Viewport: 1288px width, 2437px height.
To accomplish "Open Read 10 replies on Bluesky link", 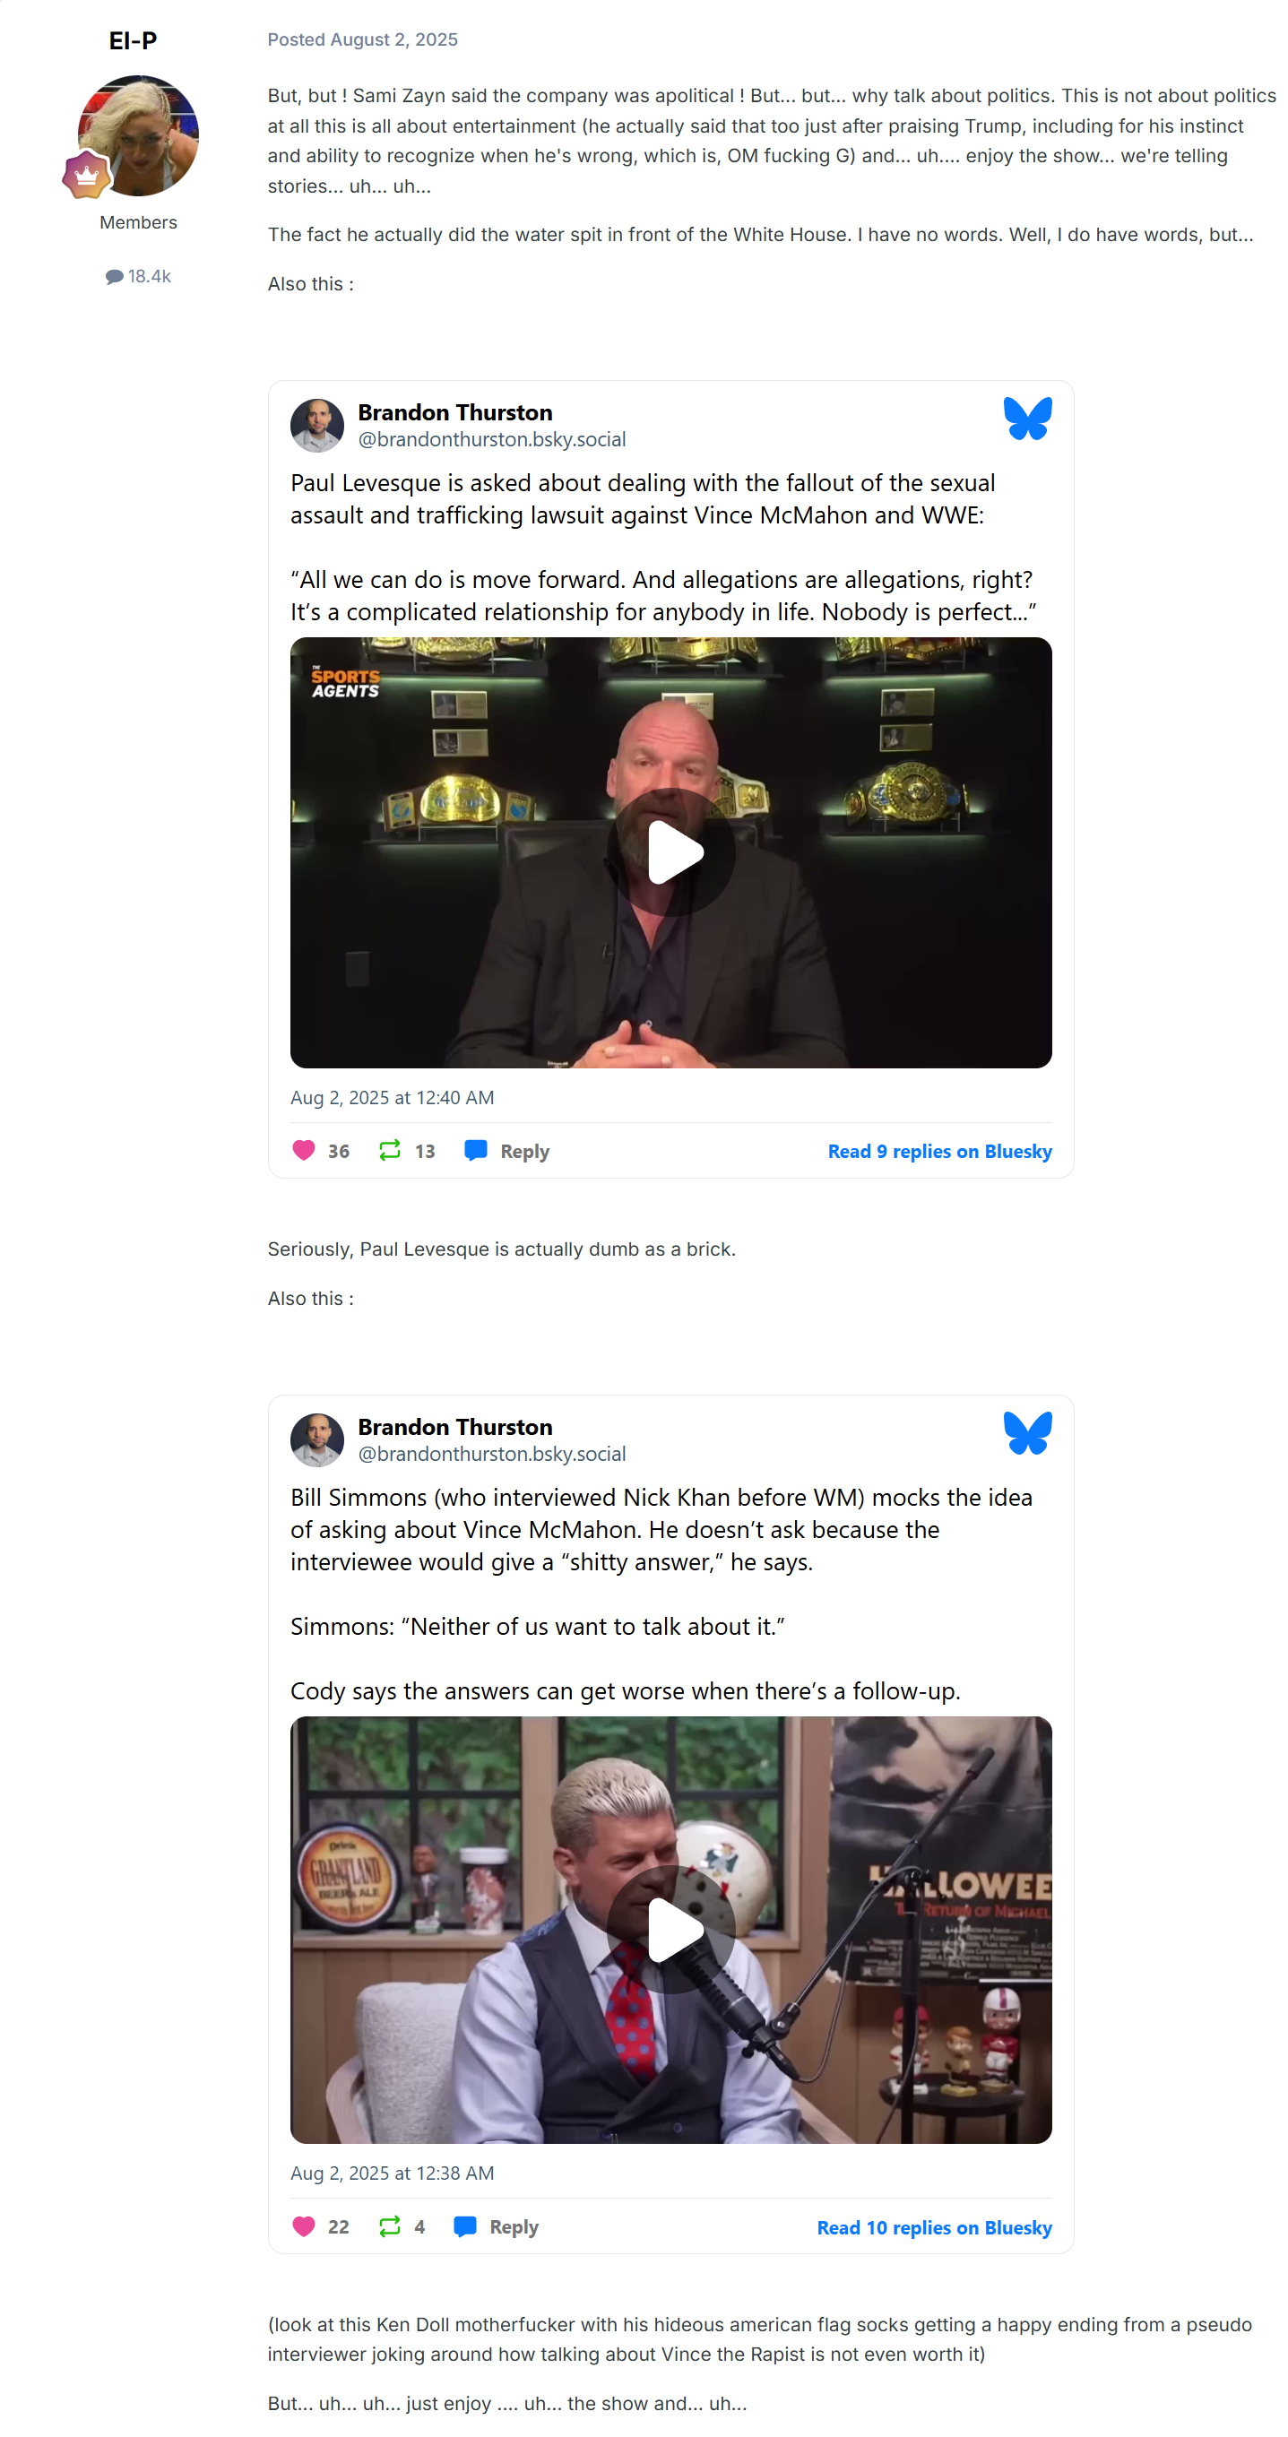I will click(x=934, y=2227).
